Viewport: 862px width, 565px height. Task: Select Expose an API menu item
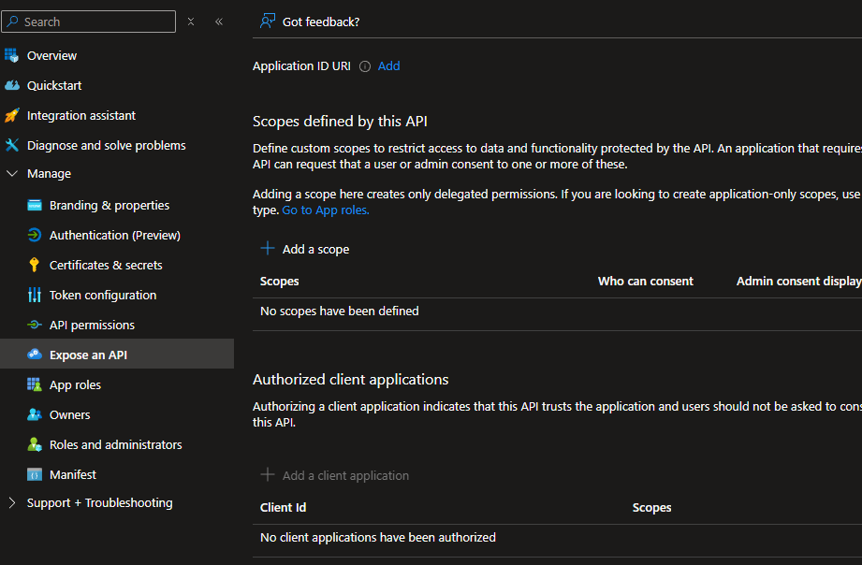point(117,355)
